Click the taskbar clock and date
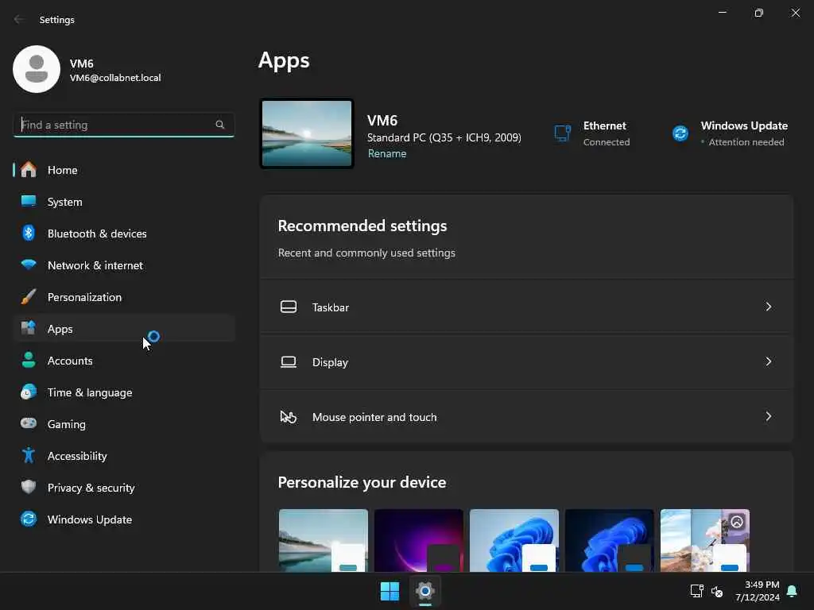814x610 pixels. click(758, 591)
